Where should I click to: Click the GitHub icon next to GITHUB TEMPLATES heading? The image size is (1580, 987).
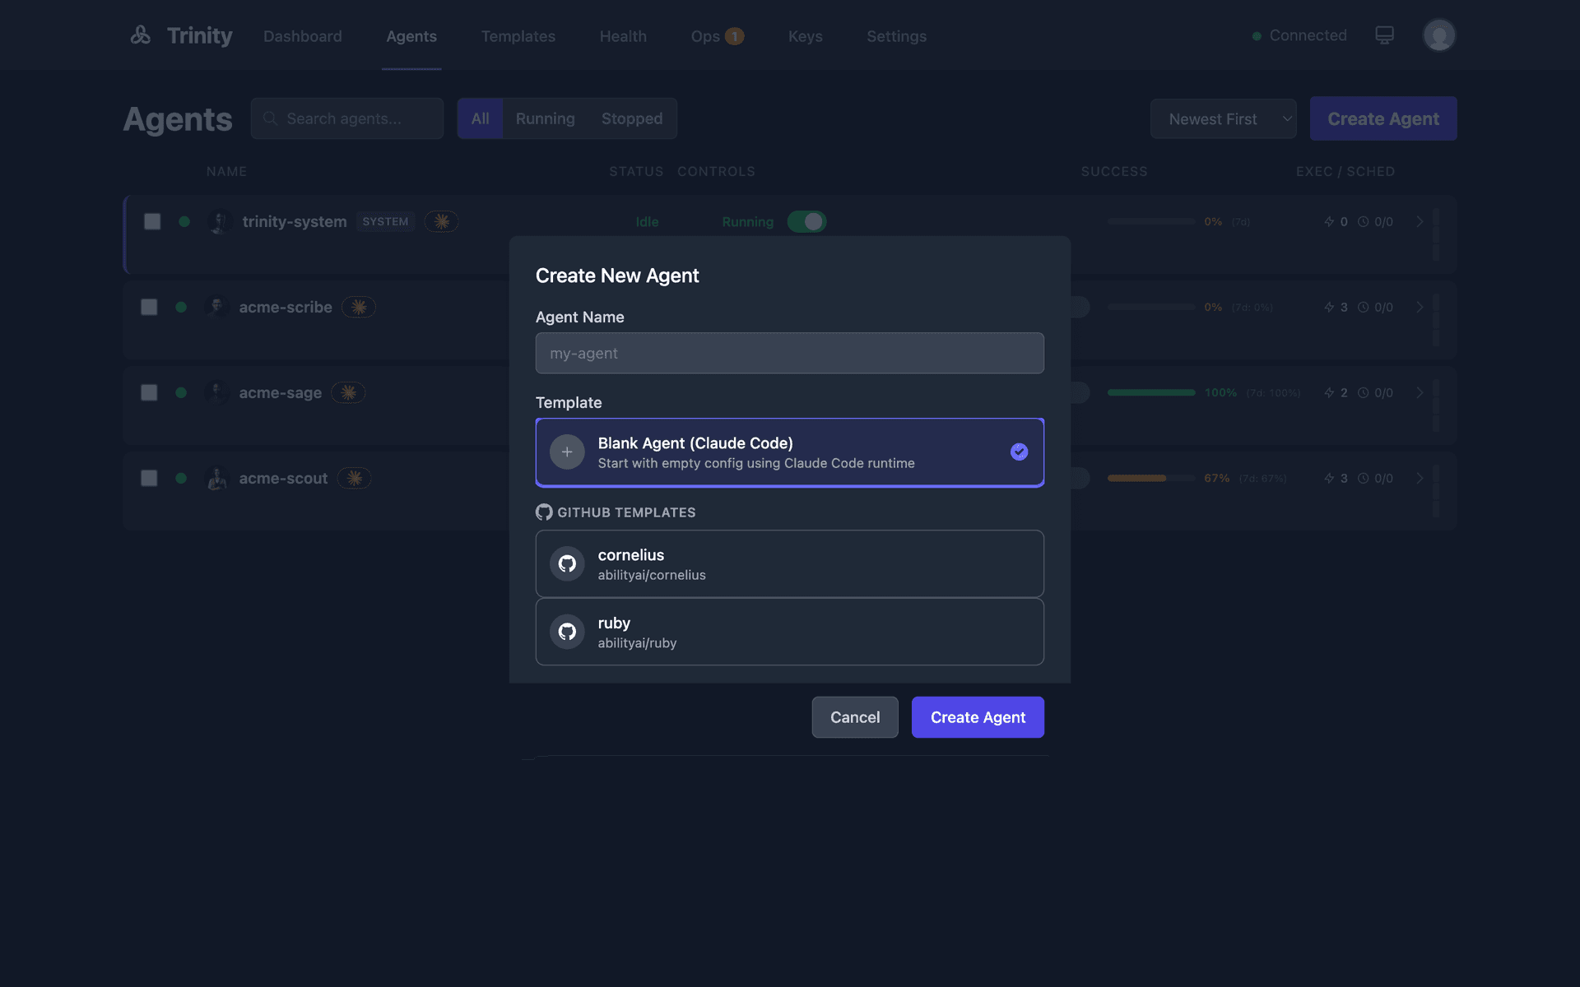click(544, 512)
